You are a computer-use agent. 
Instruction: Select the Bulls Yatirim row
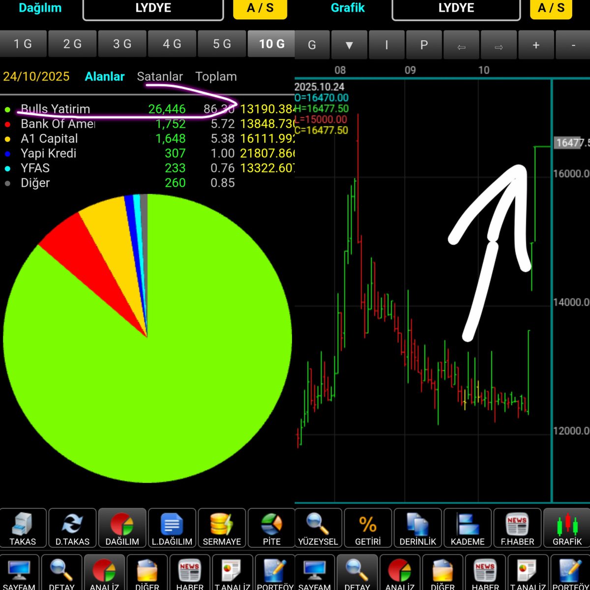coord(147,109)
